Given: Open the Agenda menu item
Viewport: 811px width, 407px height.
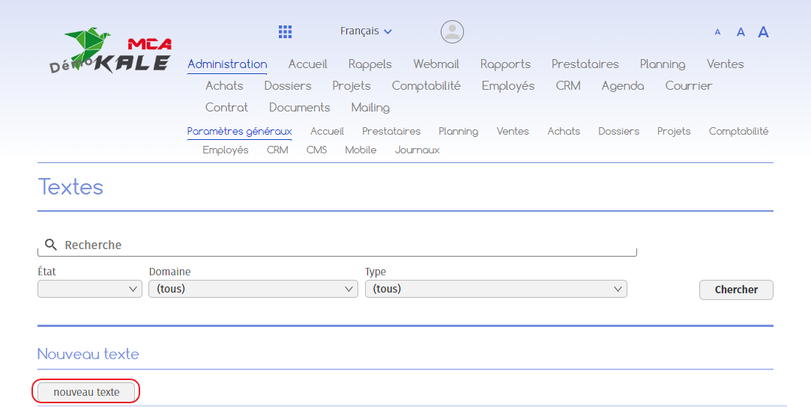Looking at the screenshot, I should (x=622, y=86).
